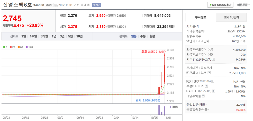Viewport: 253px width, 121px height.
Task: Click the green 5-day moving average legend
Action: [x=5, y=47]
